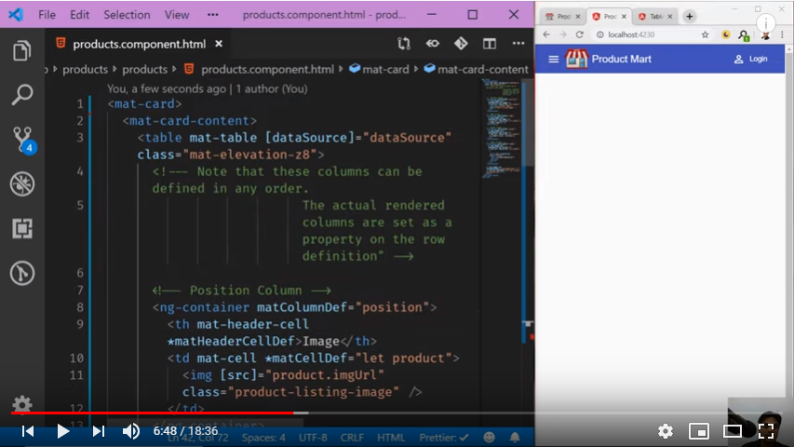Image resolution: width=794 pixels, height=447 pixels.
Task: Open the Extensions view
Action: 21,228
